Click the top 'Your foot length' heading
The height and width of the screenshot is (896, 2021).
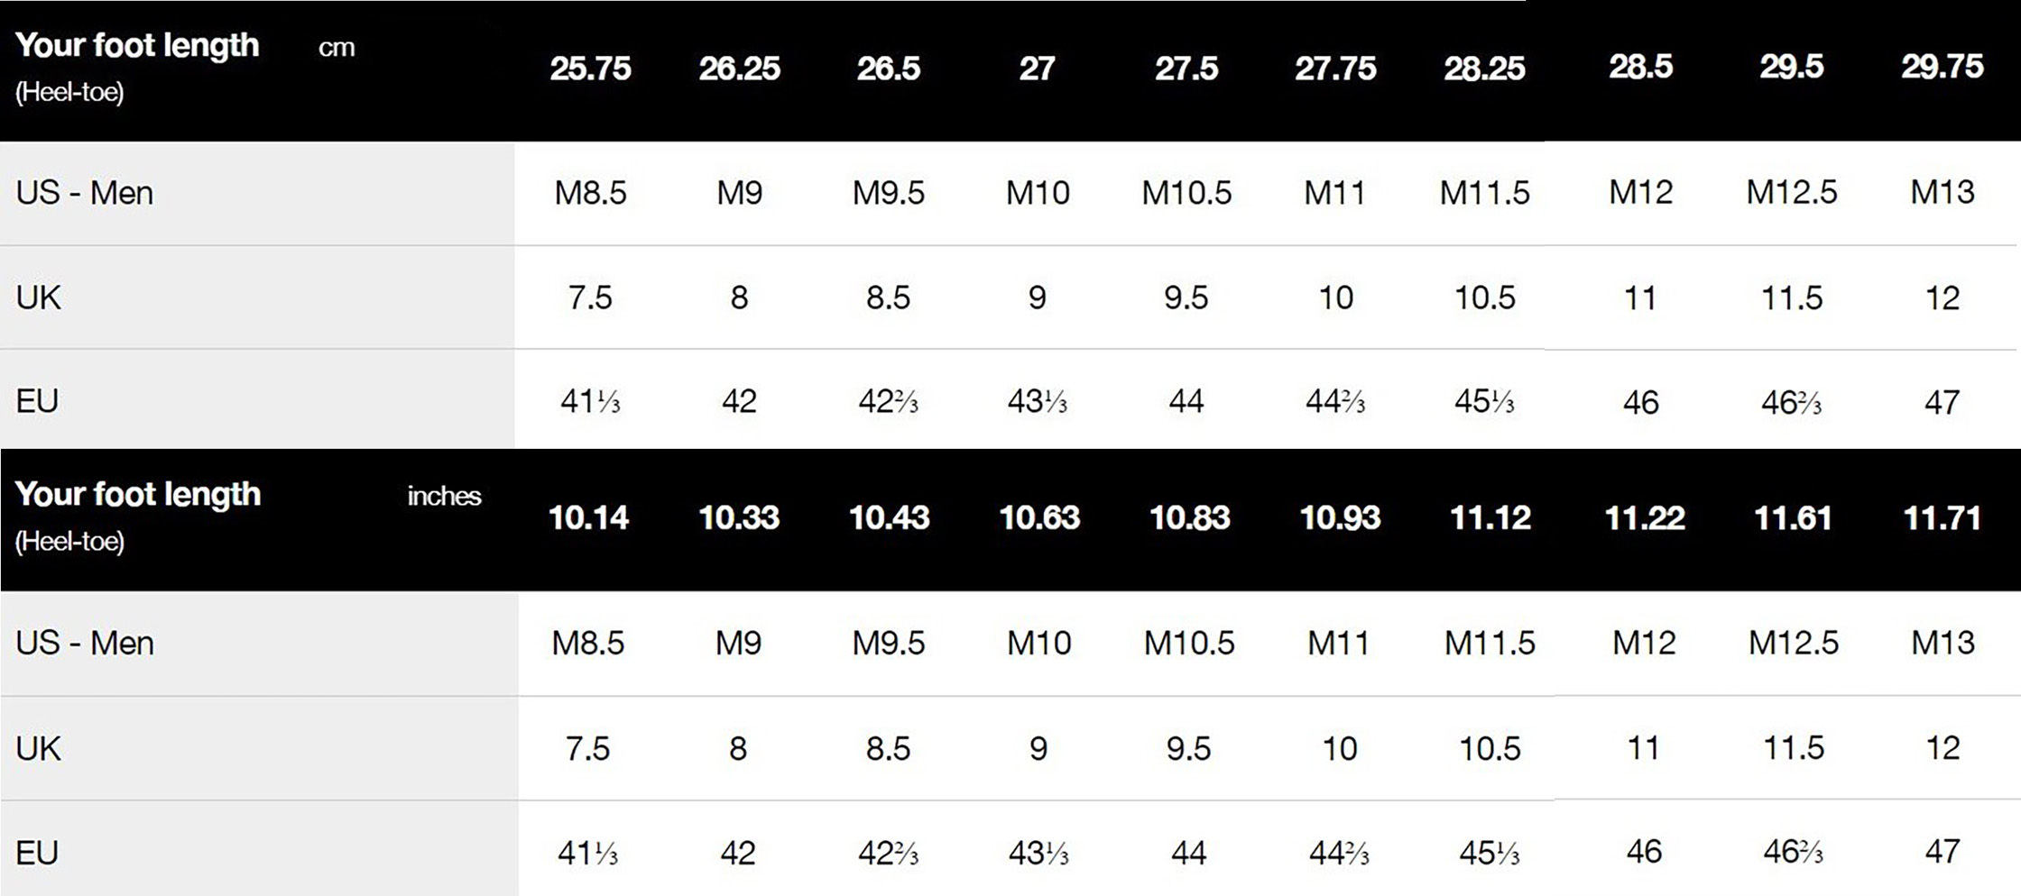pos(137,46)
